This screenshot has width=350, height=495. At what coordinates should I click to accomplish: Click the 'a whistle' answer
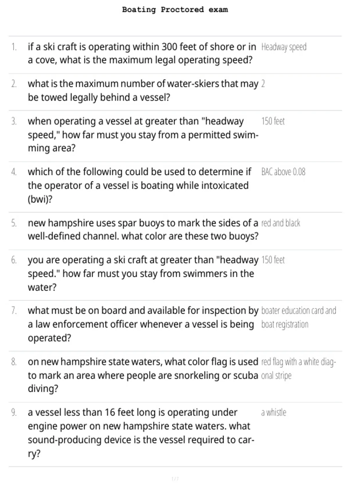(274, 412)
